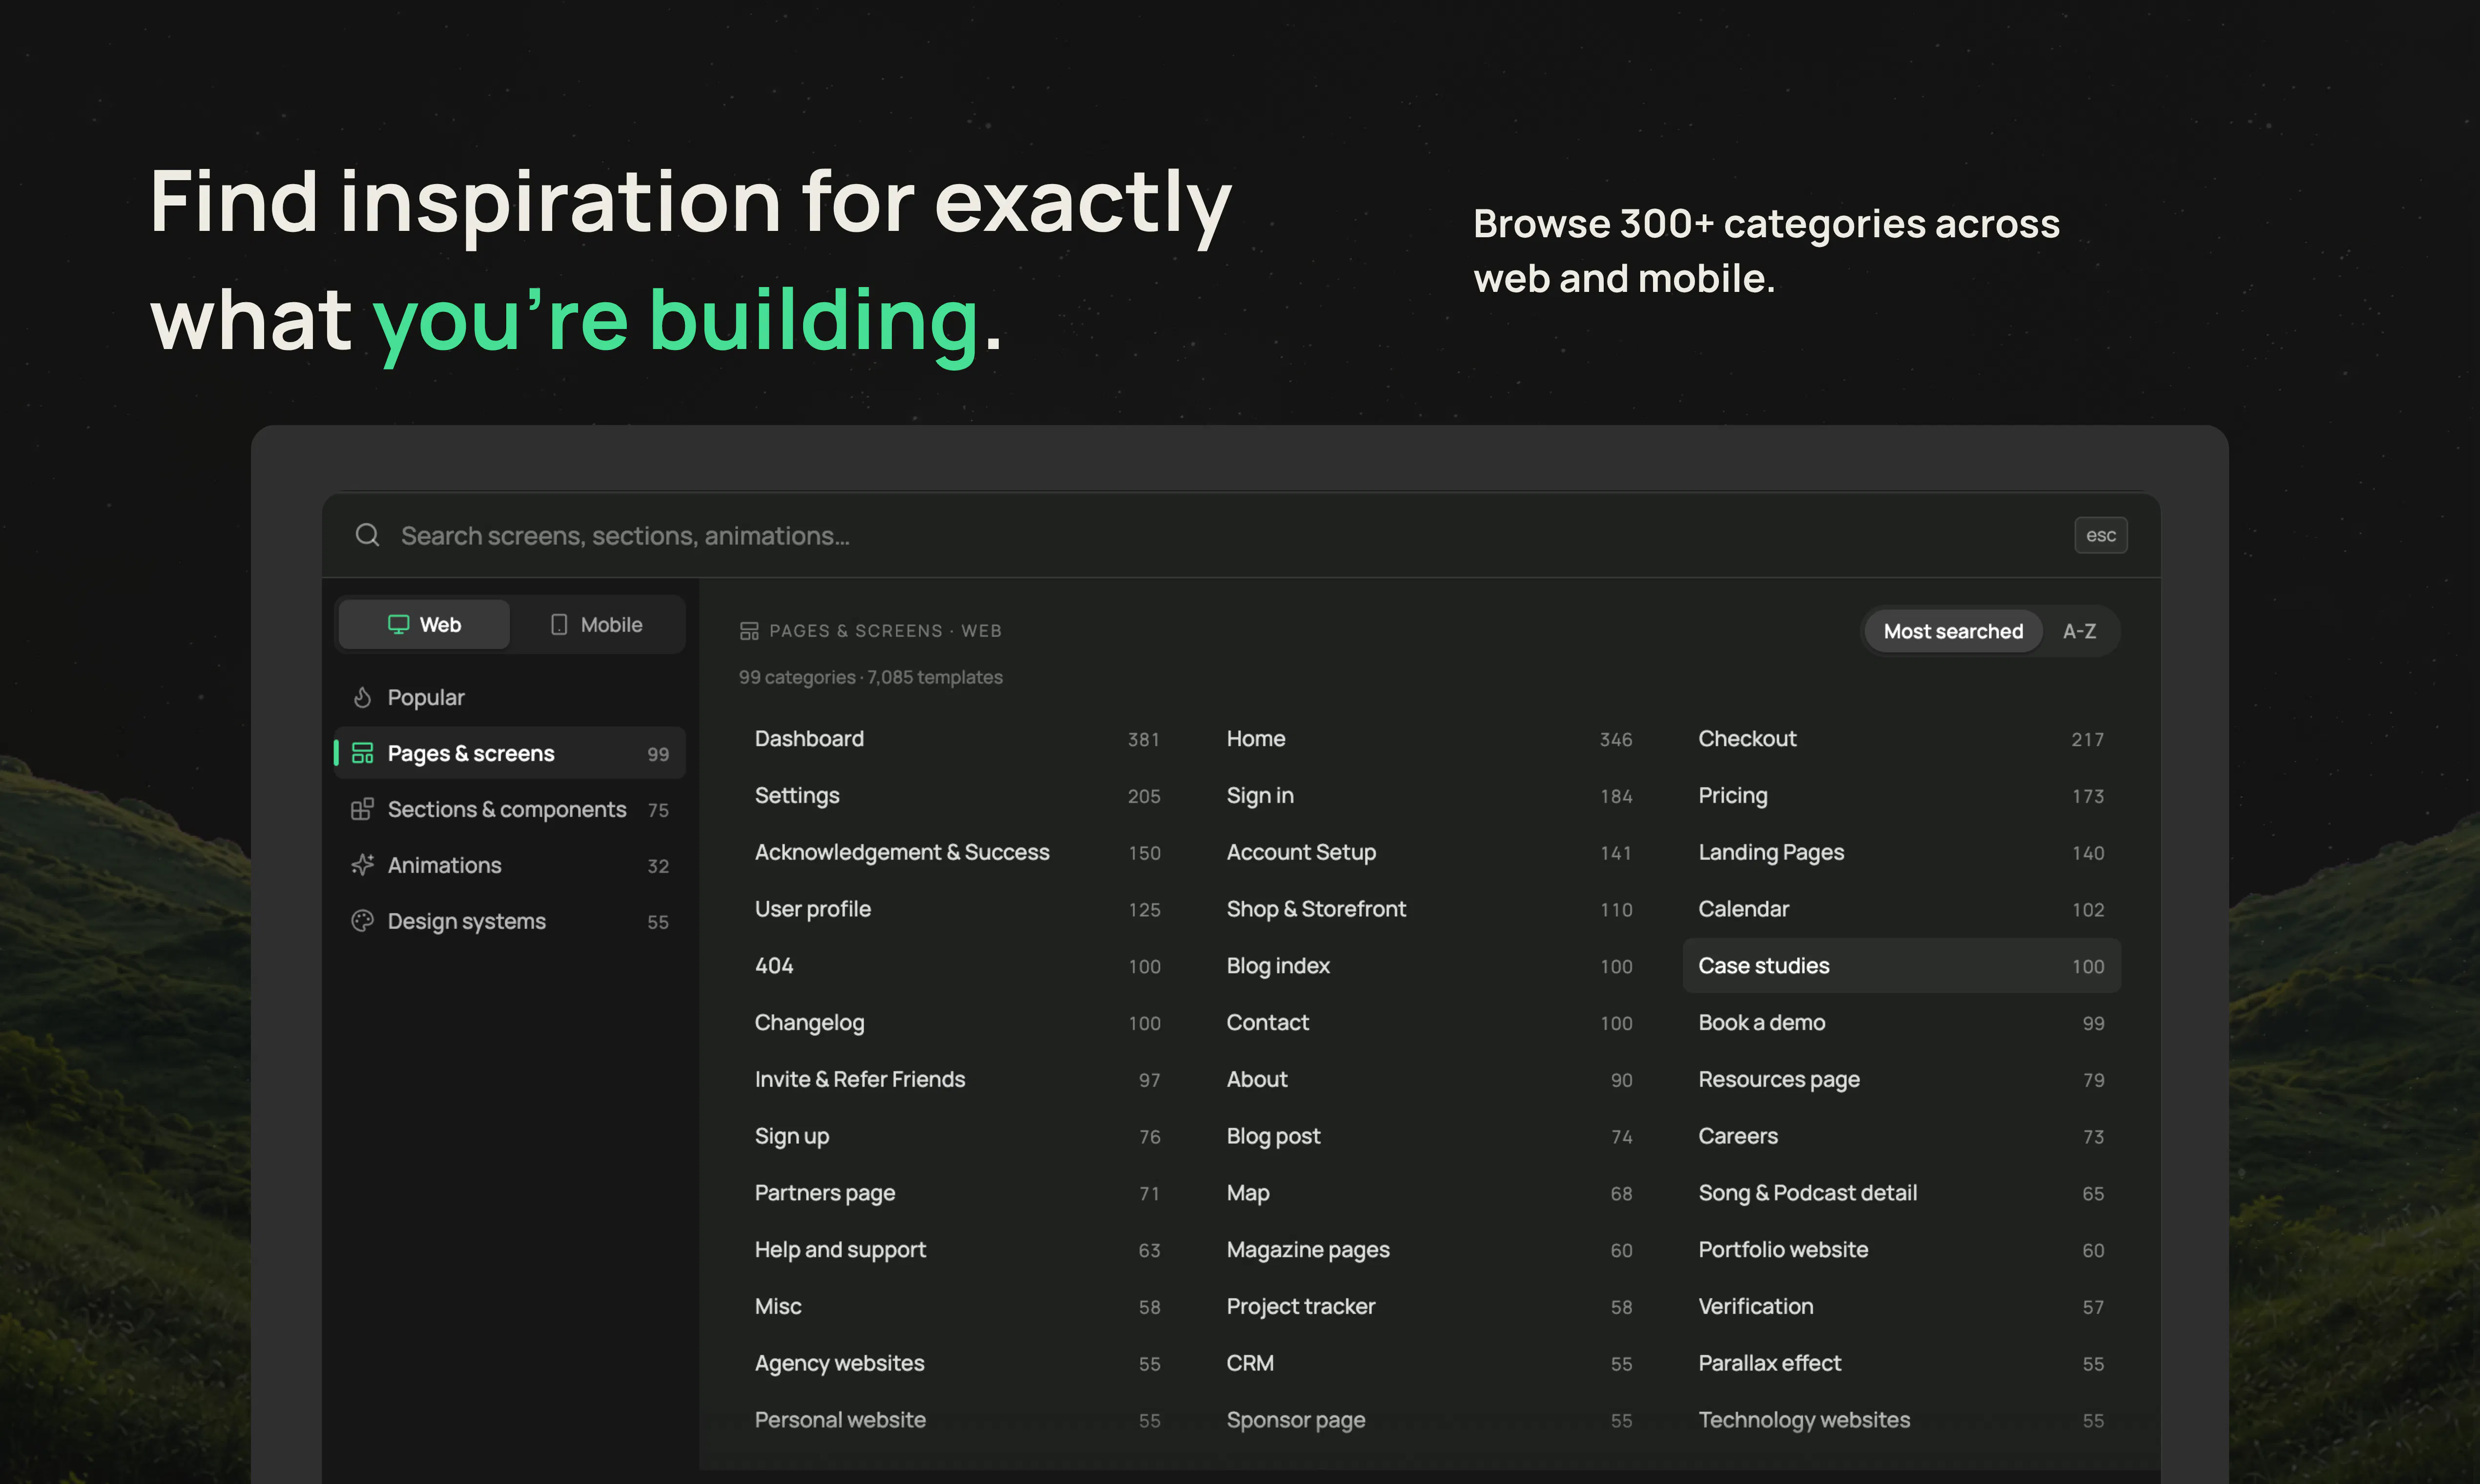Select Help and support row
This screenshot has width=2480, height=1484.
coord(958,1250)
